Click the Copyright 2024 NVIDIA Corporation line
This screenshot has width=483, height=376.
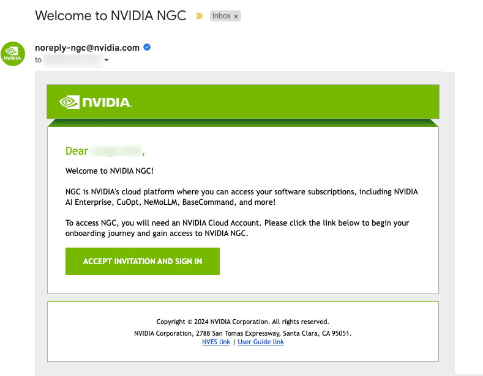(242, 322)
